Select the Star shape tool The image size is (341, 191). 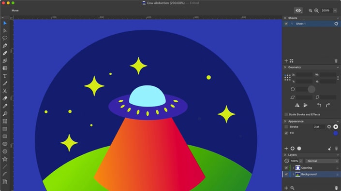(5, 159)
